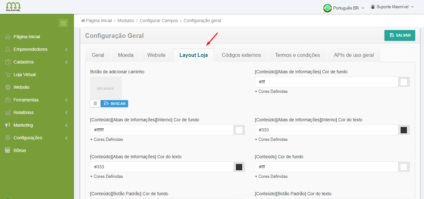This screenshot has width=424, height=199.
Task: Click the Conteúdo Cor de fundo input field
Action: pos(326,167)
